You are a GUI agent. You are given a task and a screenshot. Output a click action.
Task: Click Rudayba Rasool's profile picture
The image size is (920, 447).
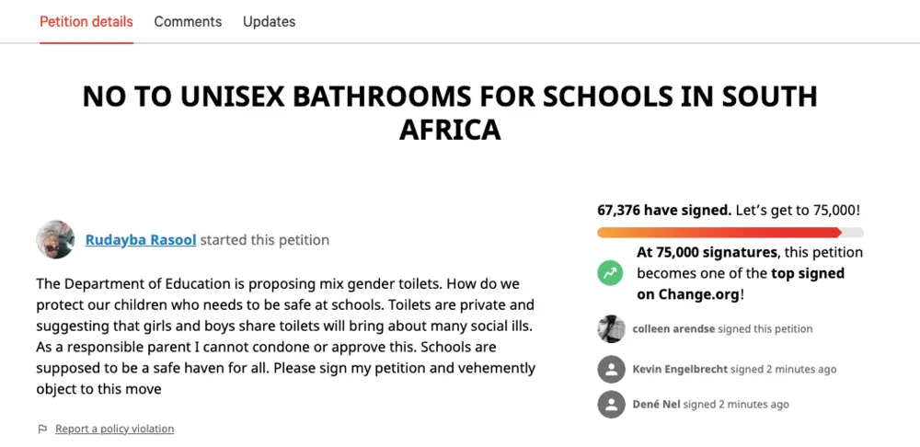pyautogui.click(x=55, y=240)
